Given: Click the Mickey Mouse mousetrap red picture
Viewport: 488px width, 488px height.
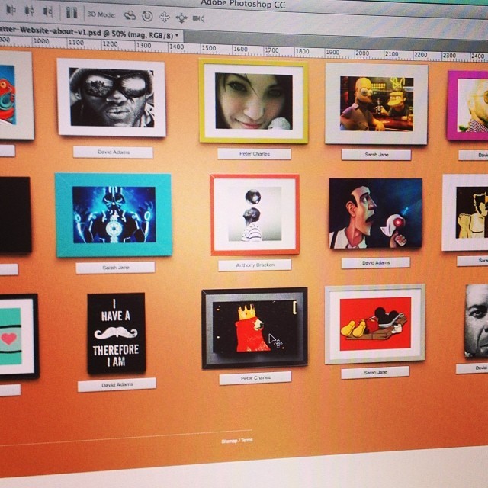Looking at the screenshot, I should coord(375,324).
